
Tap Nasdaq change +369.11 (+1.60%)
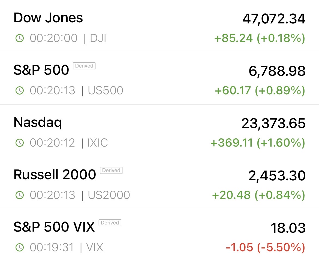[x=258, y=143]
